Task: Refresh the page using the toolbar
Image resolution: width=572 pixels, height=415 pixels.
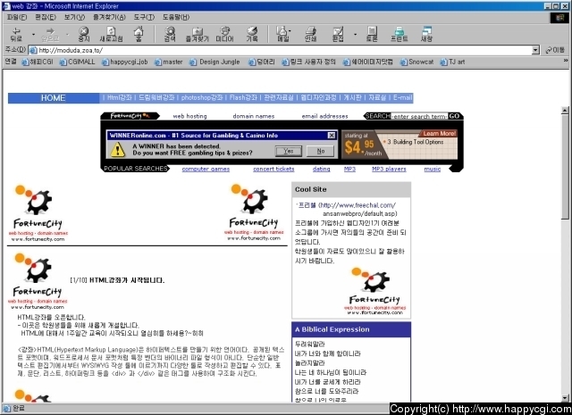Action: [111, 34]
